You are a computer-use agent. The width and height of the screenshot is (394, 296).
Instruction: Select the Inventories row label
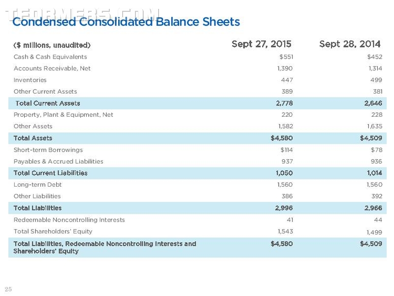point(30,80)
